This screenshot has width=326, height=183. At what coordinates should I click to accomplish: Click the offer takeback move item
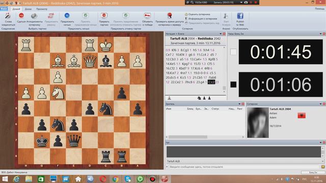[x=202, y=23]
